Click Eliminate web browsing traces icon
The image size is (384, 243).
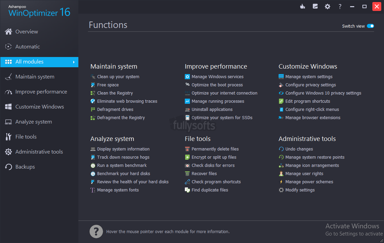point(93,101)
